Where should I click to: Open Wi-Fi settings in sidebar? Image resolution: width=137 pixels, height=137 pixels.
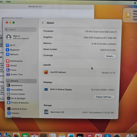(x=11, y=45)
